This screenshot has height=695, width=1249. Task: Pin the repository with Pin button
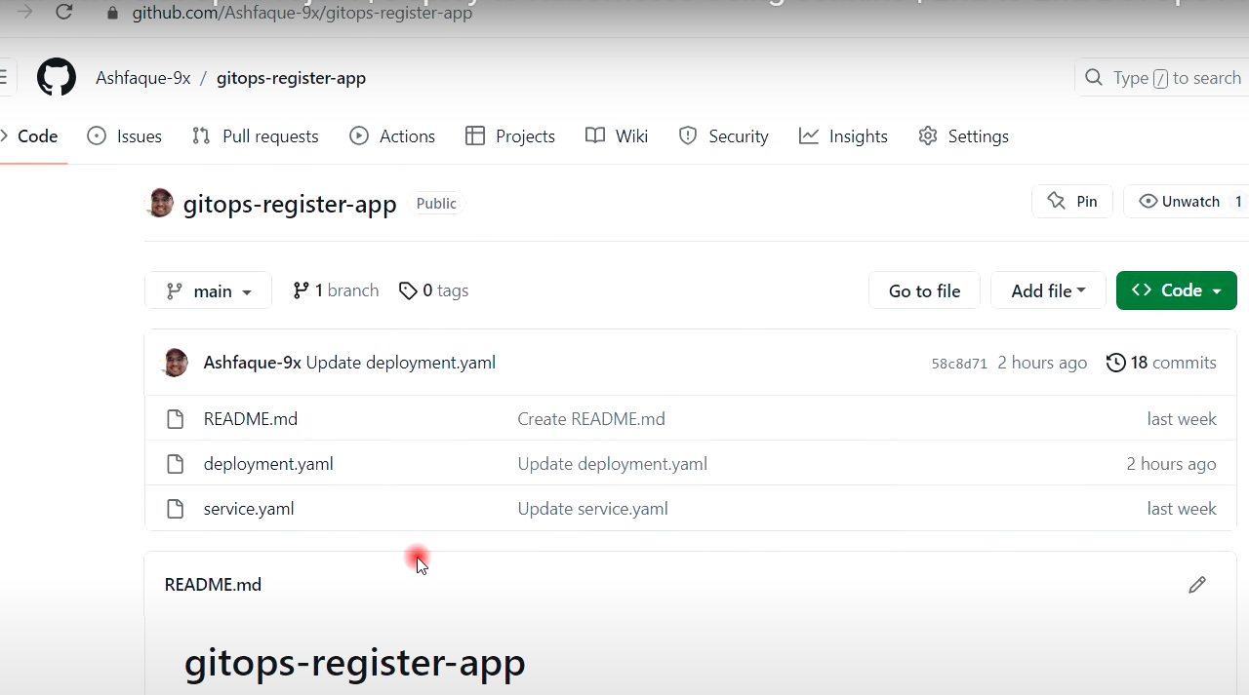(x=1072, y=201)
